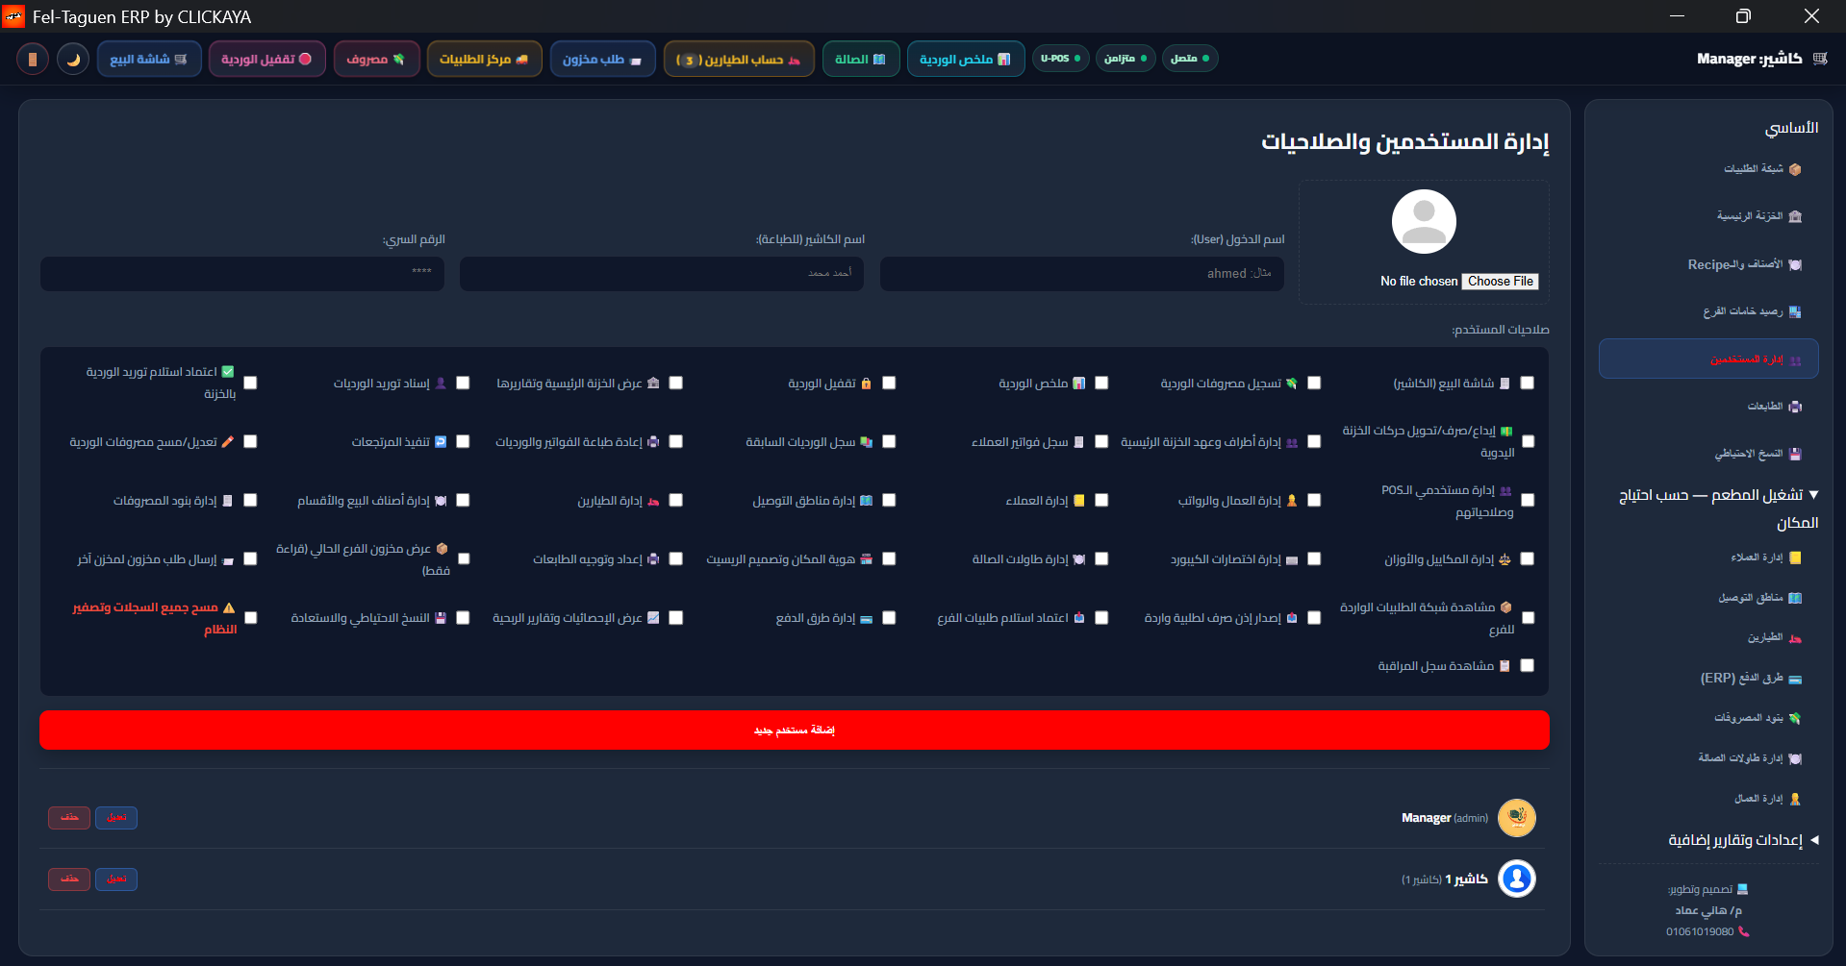Open تقفيل الوردية from top bar

click(267, 60)
